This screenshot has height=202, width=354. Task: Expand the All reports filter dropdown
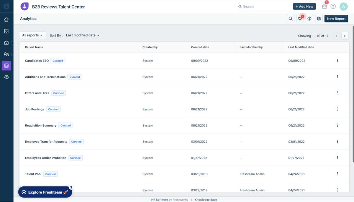click(32, 35)
